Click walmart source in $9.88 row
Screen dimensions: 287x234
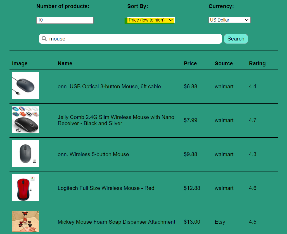(x=224, y=154)
